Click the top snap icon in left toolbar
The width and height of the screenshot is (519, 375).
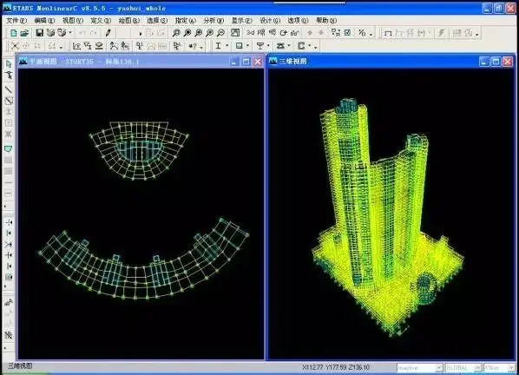pyautogui.click(x=9, y=222)
